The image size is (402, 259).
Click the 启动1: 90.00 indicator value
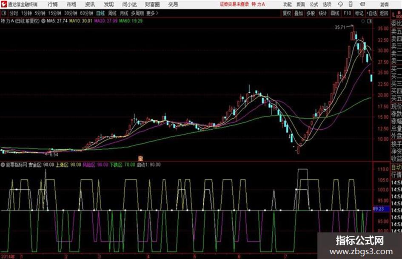pos(149,165)
